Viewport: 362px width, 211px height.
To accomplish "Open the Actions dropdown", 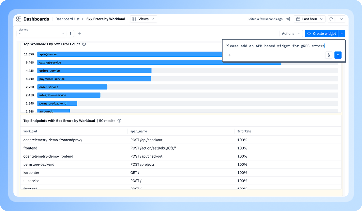I will [x=291, y=34].
